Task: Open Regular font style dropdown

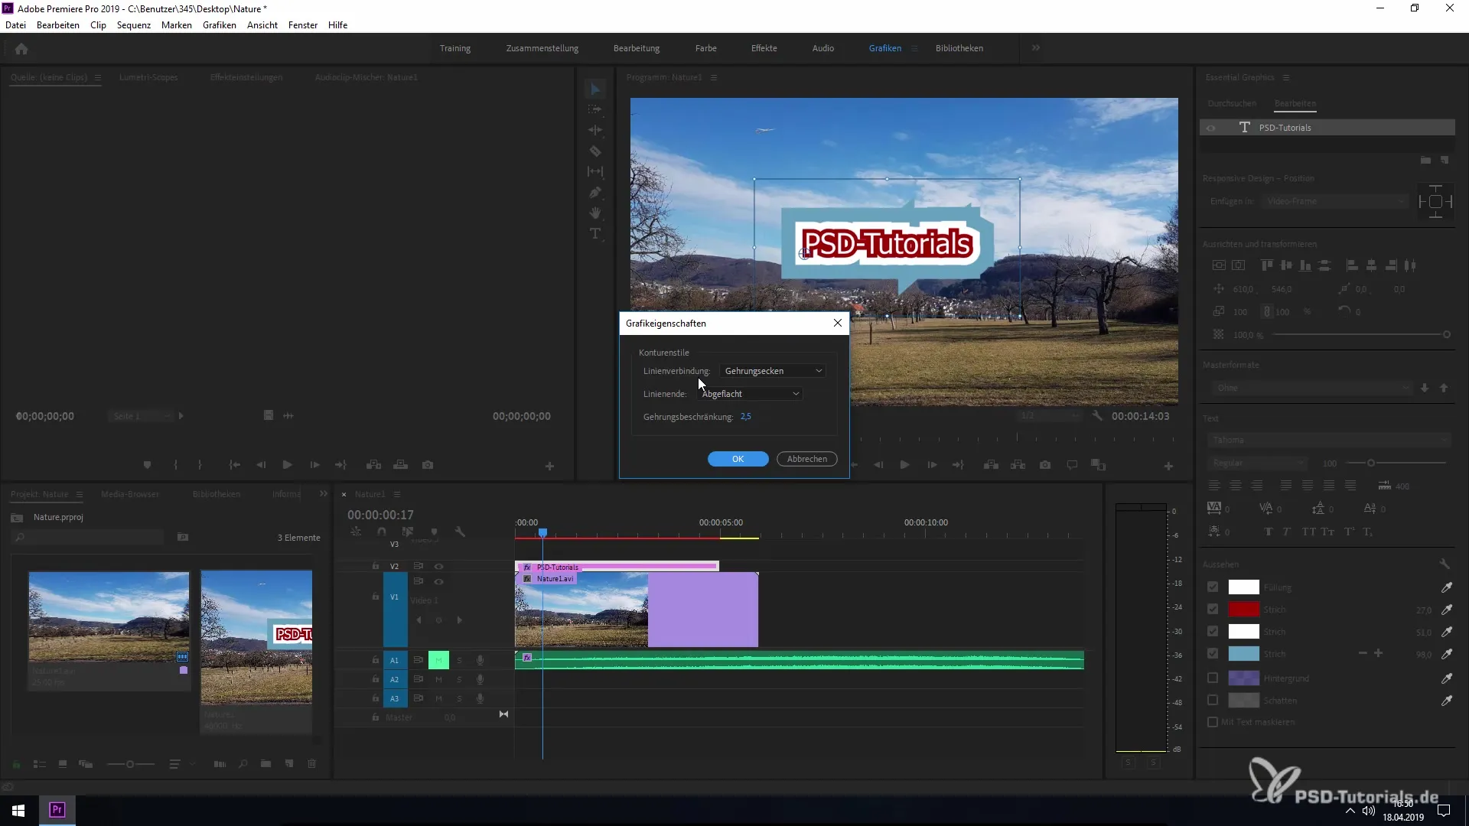Action: [1258, 463]
